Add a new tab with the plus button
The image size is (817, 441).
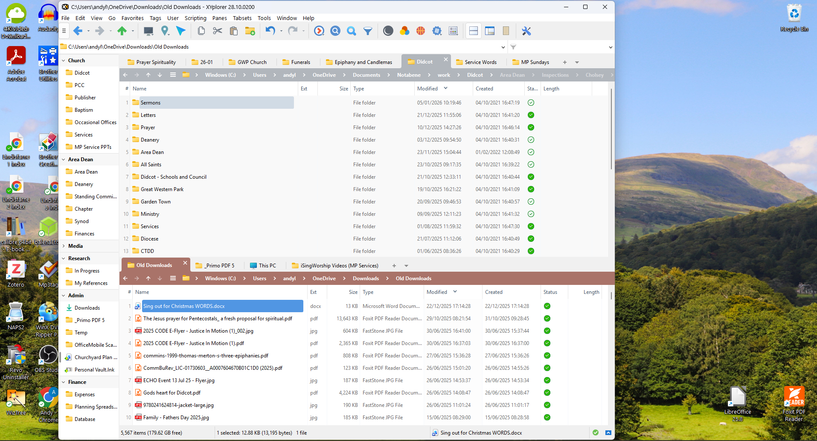coord(564,62)
